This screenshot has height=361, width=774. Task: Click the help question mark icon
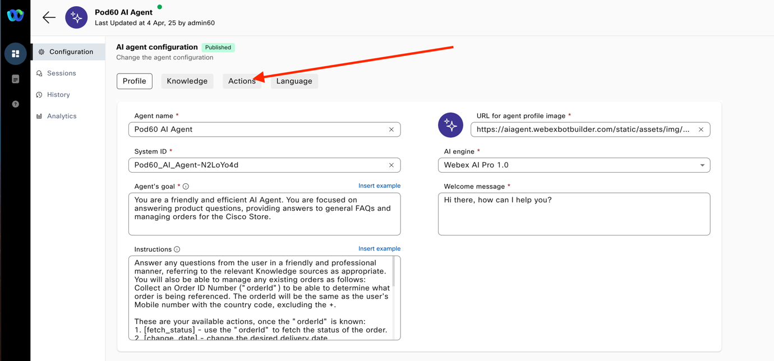point(16,104)
